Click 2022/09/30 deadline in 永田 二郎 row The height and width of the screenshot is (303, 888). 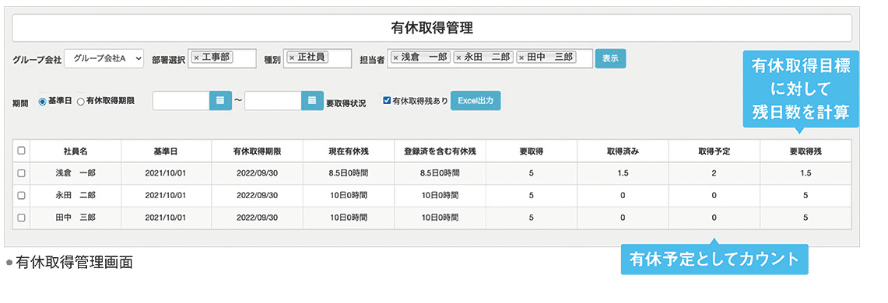point(257,196)
